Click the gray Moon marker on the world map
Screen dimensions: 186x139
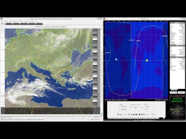116,59
